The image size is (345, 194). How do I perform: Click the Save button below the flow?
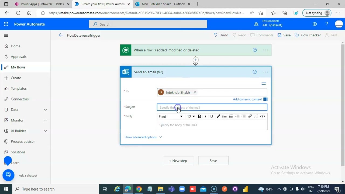(x=213, y=161)
